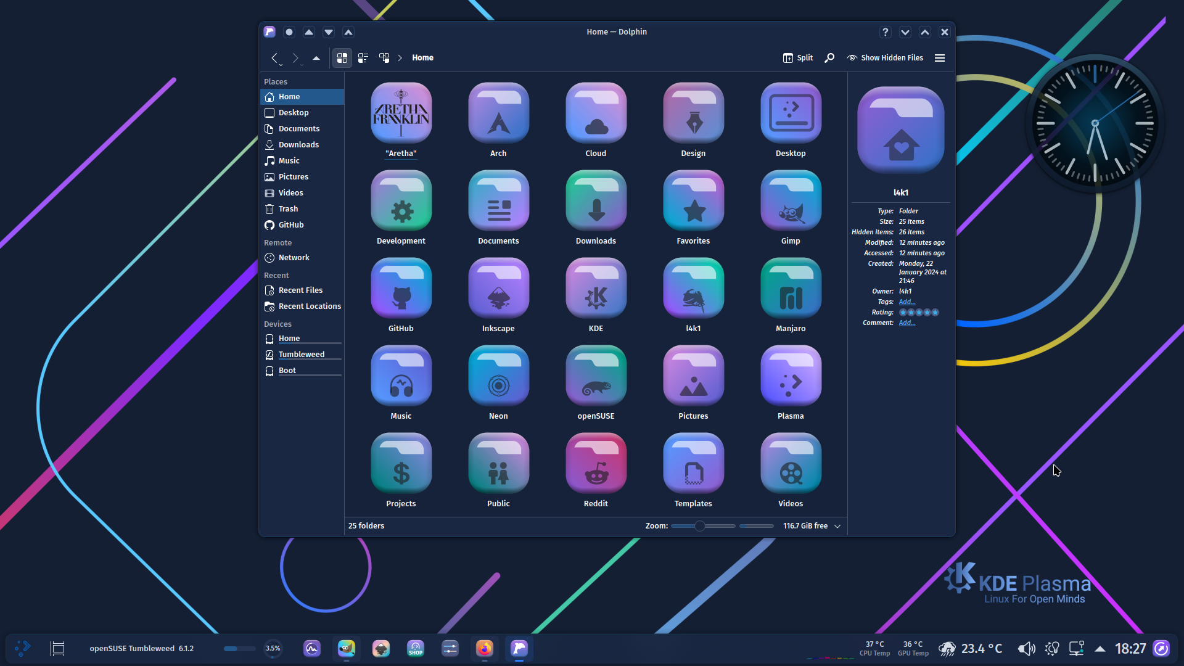
Task: Open the volume control in tray
Action: [1026, 649]
